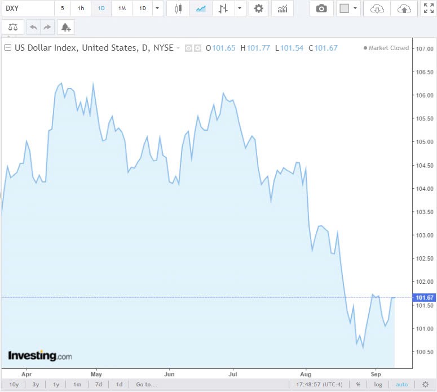Click the 17:48:57 (UTC-4) timezone clock
This screenshot has height=392, width=437.
[319, 385]
